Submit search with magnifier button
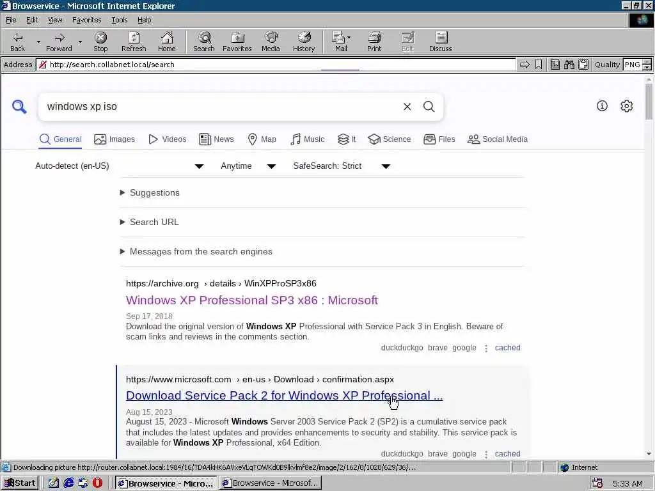Screen dimensions: 655x491 (x=429, y=107)
